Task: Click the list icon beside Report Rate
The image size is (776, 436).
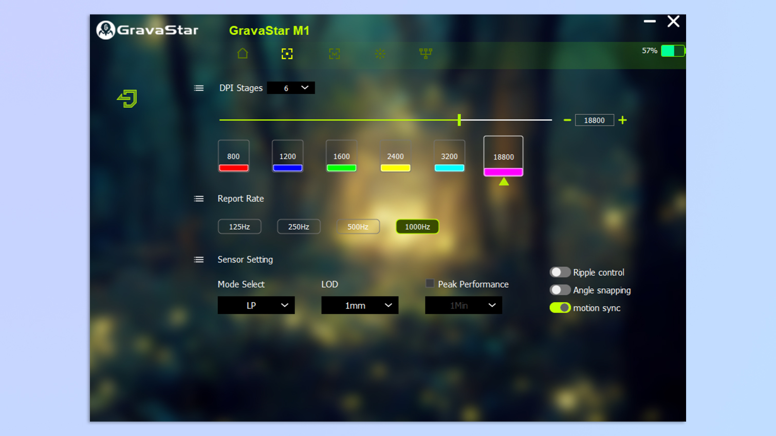Action: tap(199, 199)
